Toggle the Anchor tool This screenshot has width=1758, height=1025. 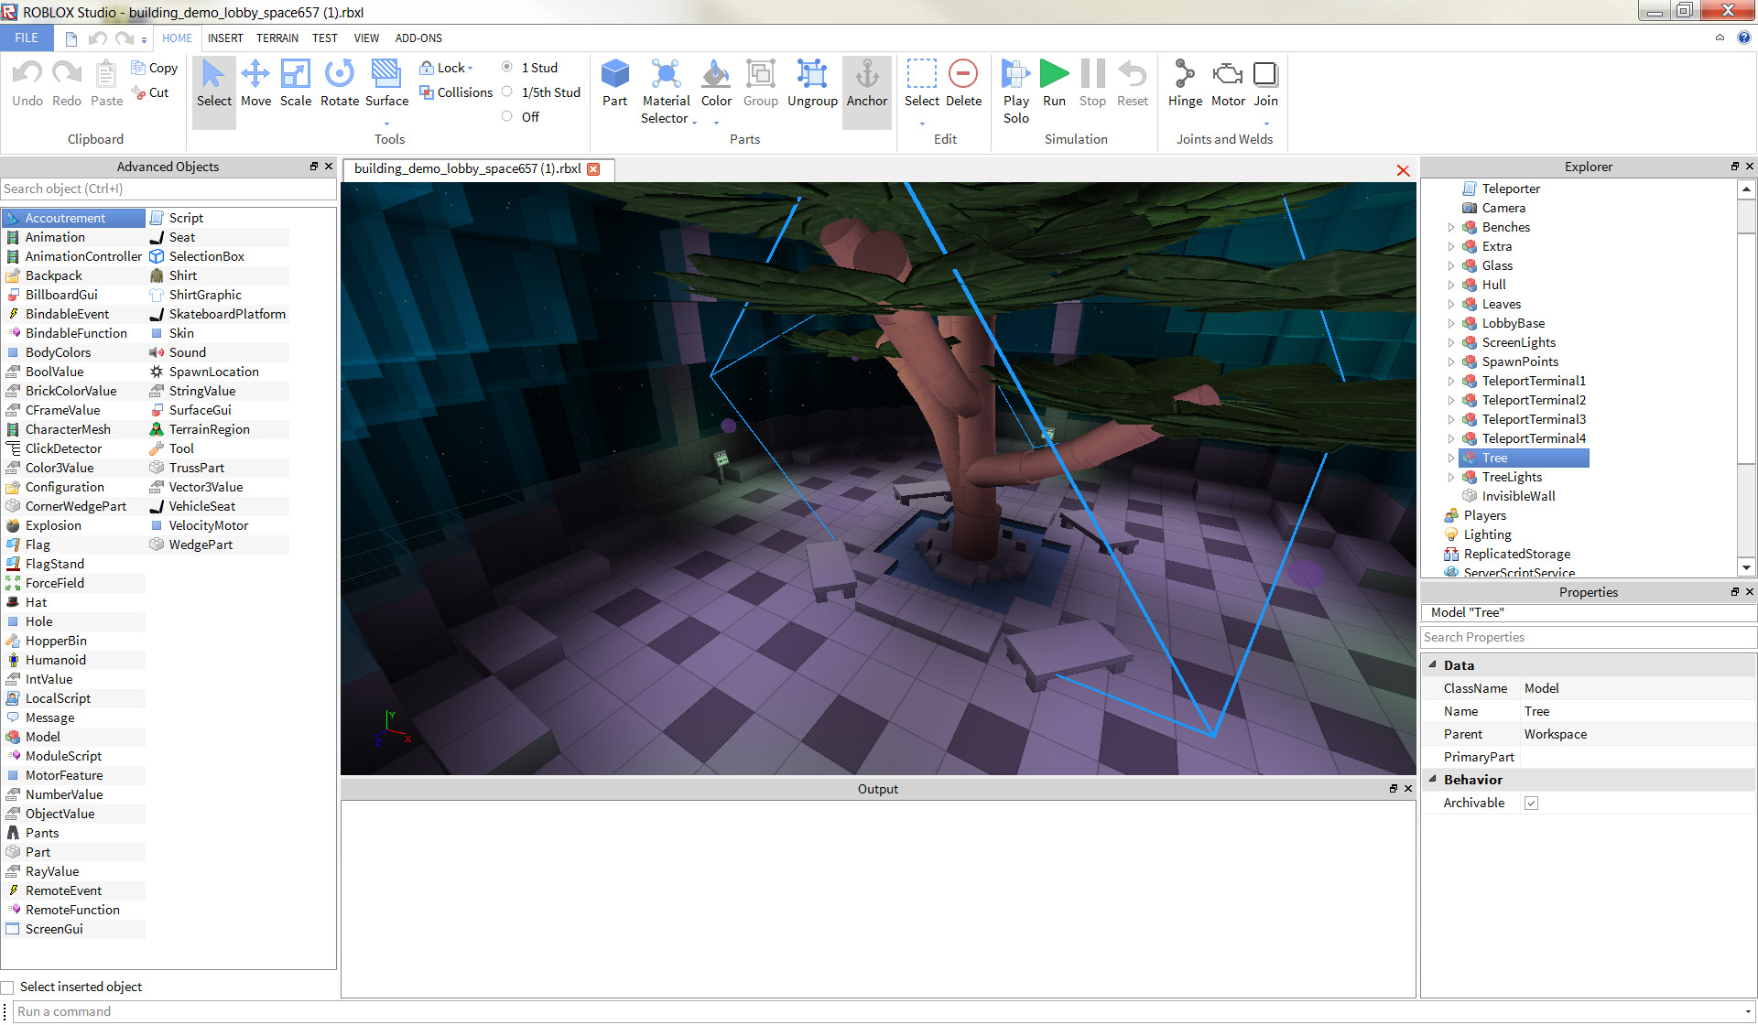pos(866,84)
